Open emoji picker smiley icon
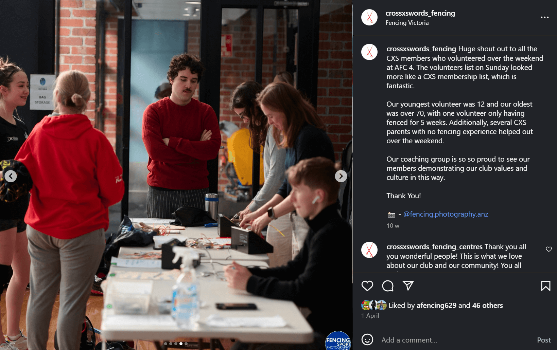This screenshot has height=350, width=557. [x=367, y=339]
